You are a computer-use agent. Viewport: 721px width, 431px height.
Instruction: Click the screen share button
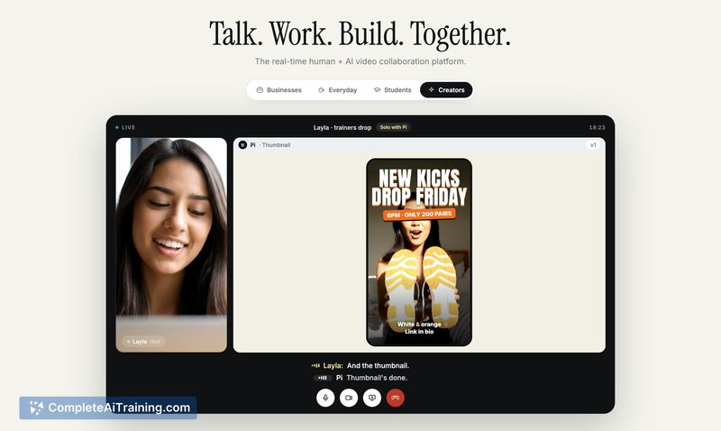point(372,398)
